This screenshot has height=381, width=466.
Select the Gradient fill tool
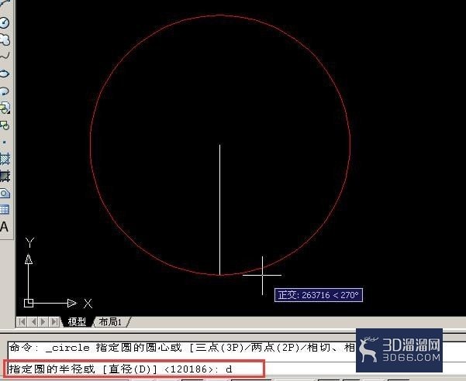[x=5, y=176]
